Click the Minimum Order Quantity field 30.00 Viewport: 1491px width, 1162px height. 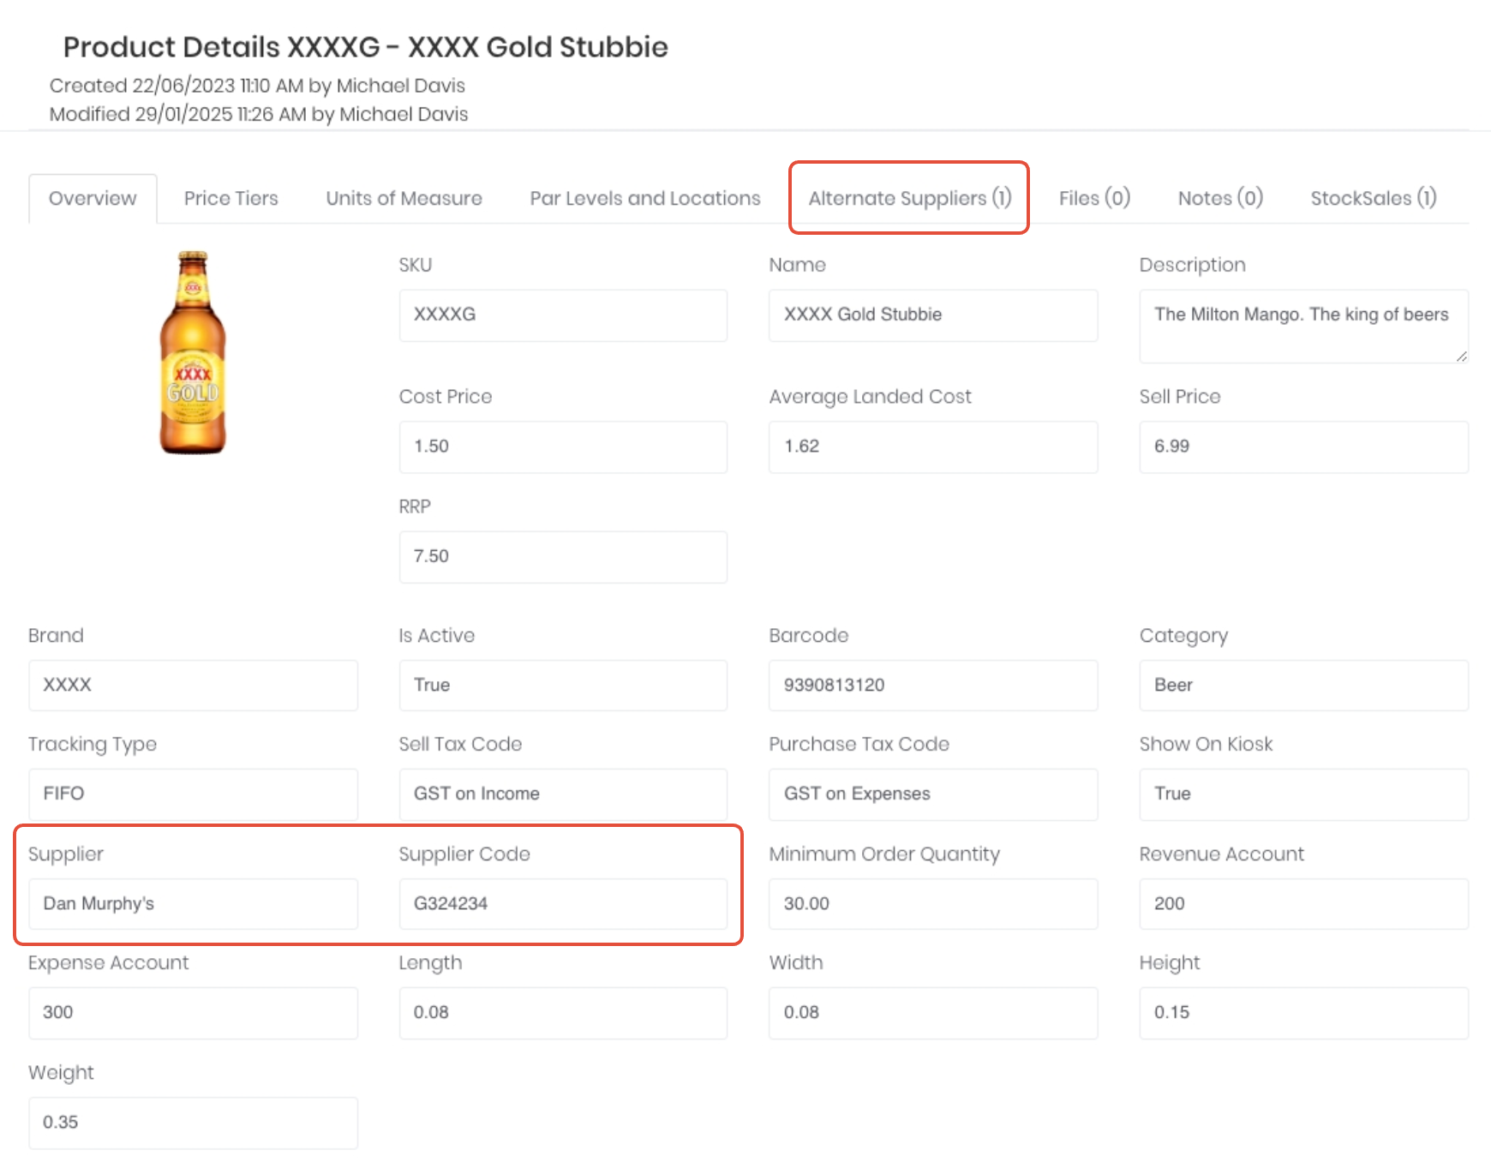933,903
